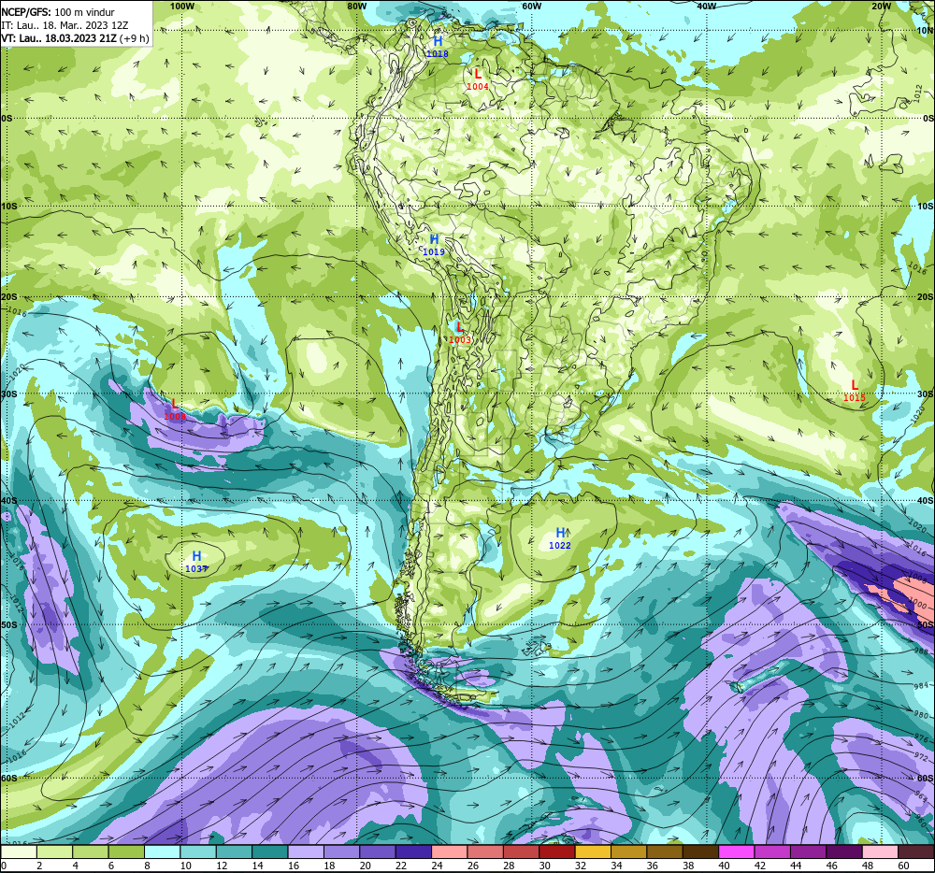The width and height of the screenshot is (935, 873).
Task: Click the IT initialization time line
Action: pos(65,25)
